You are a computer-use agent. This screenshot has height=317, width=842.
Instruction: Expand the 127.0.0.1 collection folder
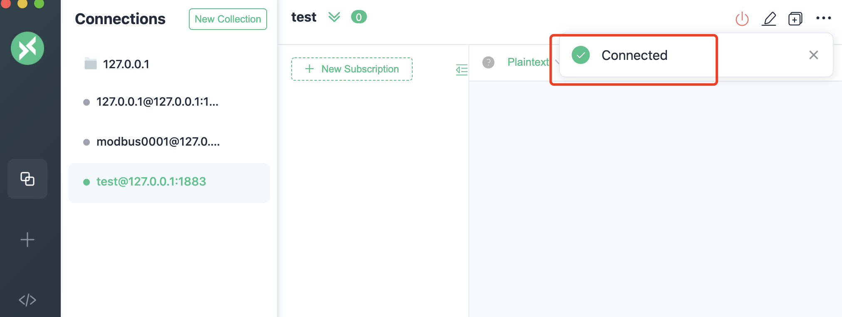point(91,64)
